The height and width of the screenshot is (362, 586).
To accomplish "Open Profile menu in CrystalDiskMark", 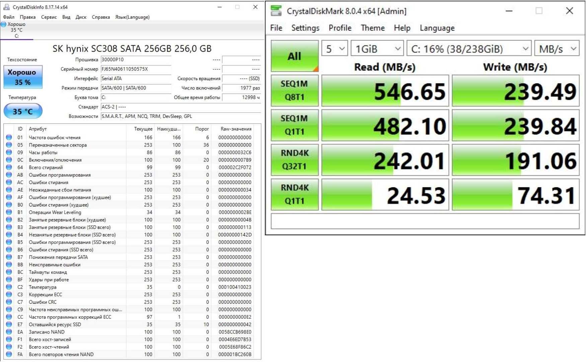I will pos(340,28).
